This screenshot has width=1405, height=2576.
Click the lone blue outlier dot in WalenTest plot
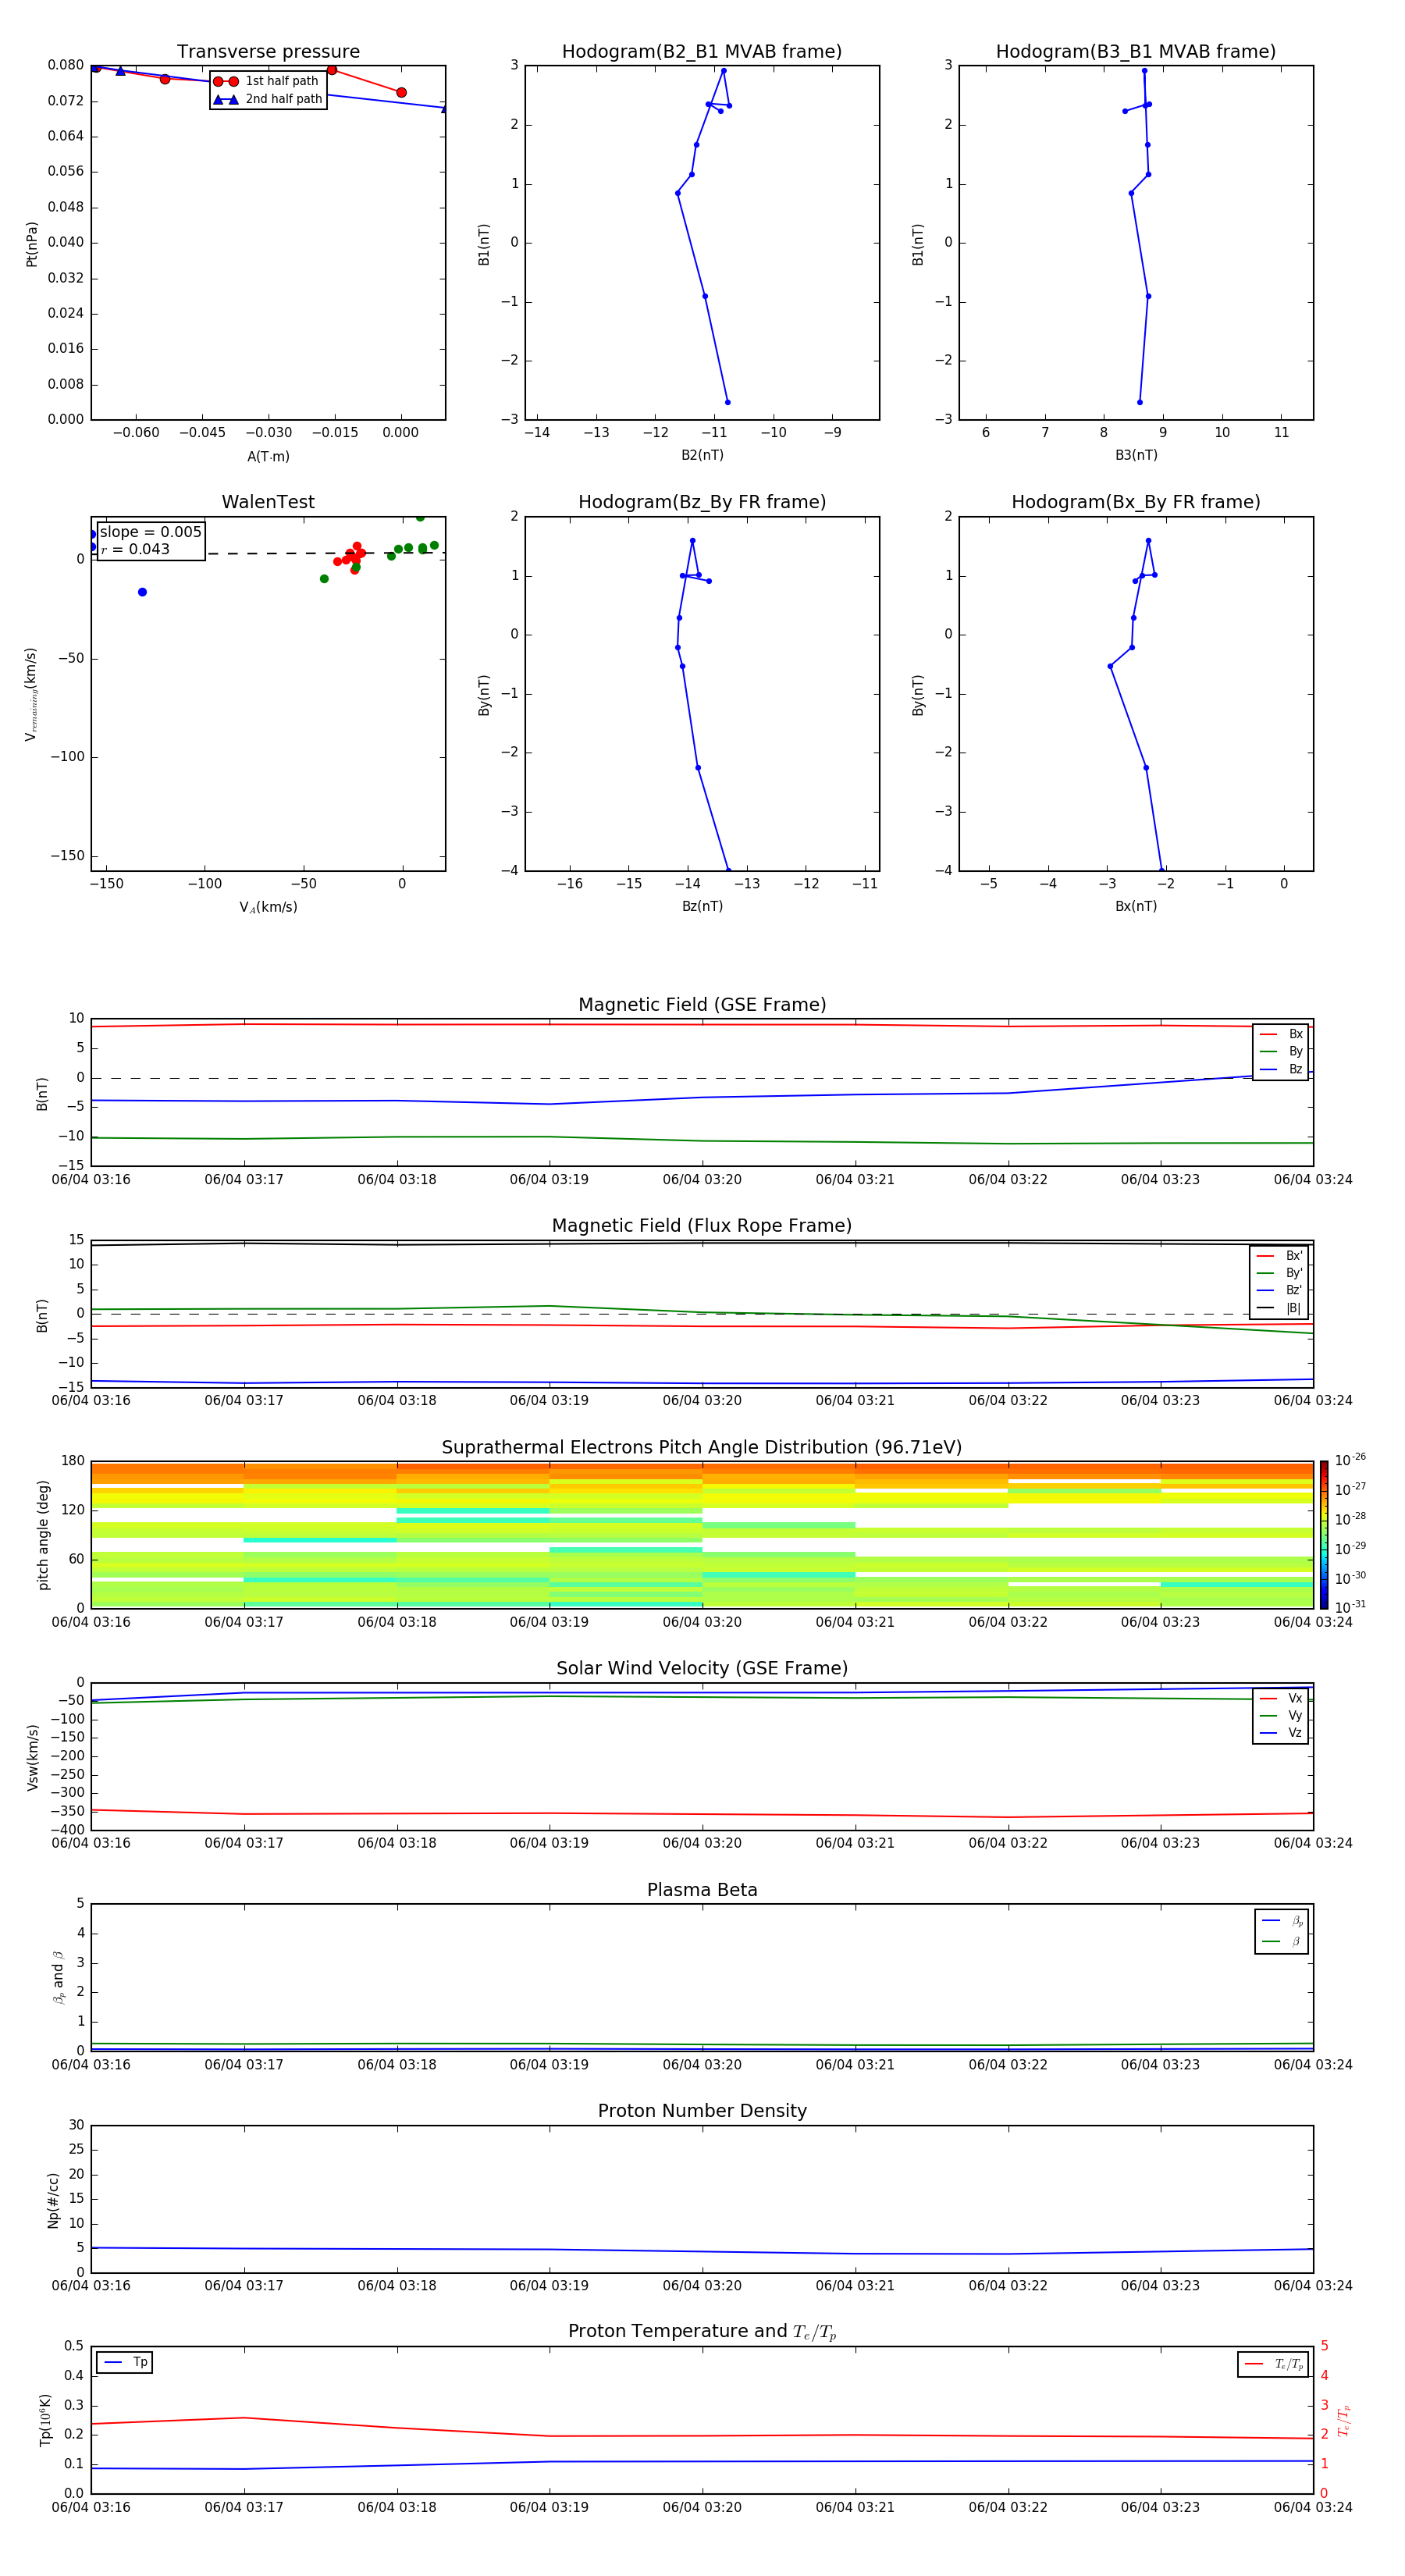[x=142, y=592]
